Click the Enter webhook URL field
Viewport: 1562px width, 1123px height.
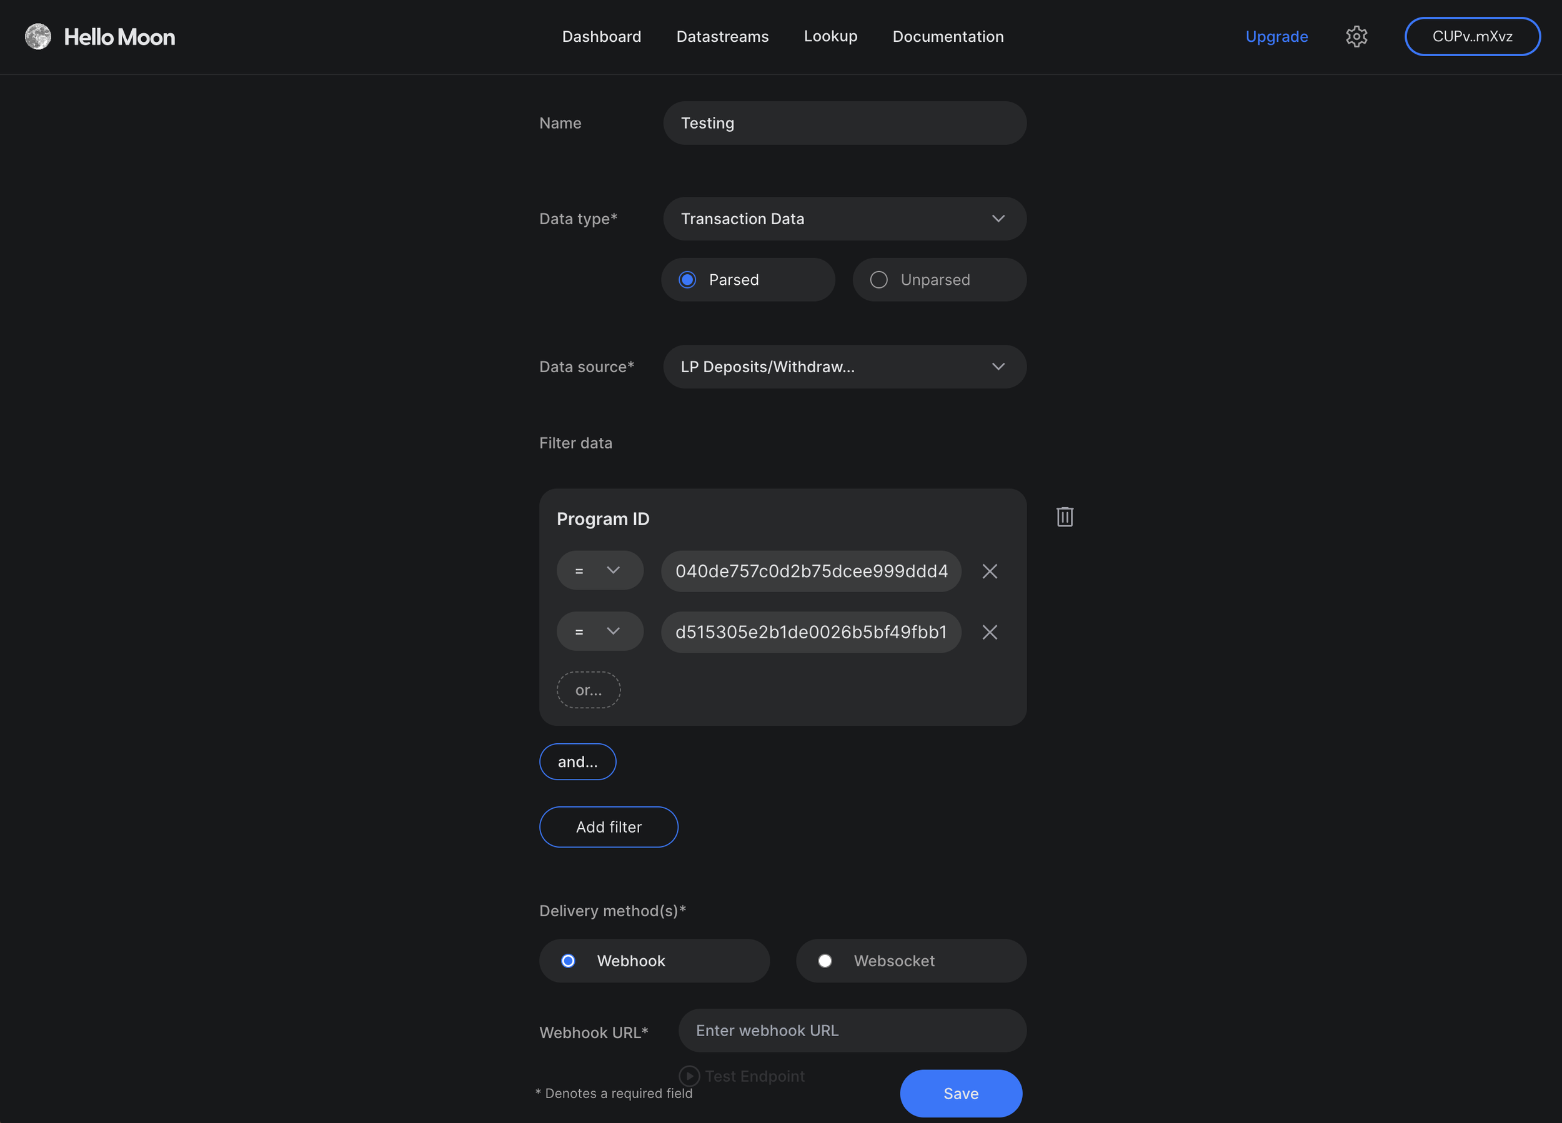852,1030
